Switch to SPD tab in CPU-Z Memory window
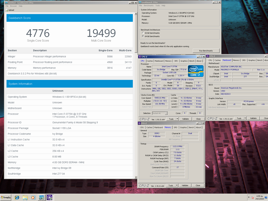This screenshot has height=201, width=268. 175,127
